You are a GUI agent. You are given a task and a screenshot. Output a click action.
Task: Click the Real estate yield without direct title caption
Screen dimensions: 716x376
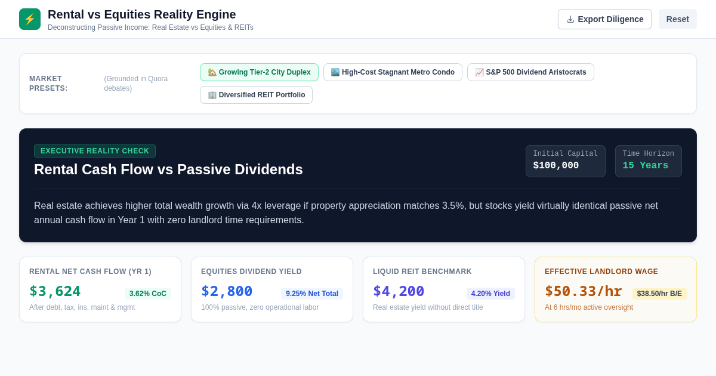428,307
